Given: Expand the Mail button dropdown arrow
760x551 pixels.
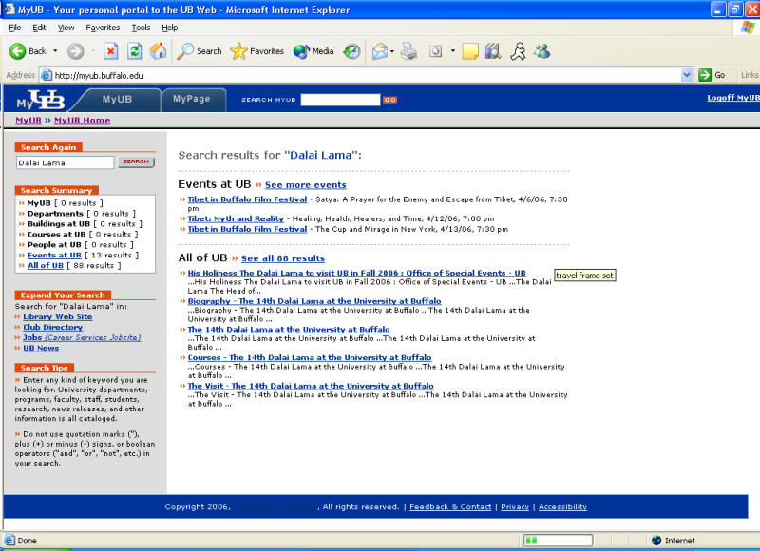Looking at the screenshot, I should click(x=393, y=51).
